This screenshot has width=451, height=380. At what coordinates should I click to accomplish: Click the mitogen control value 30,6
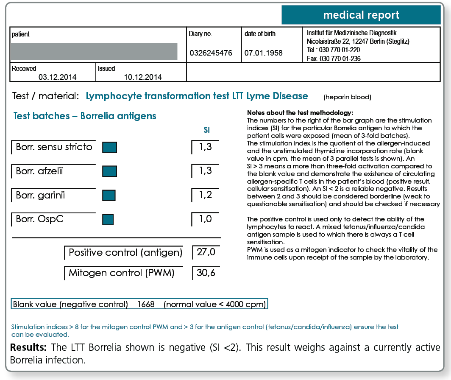pyautogui.click(x=206, y=273)
